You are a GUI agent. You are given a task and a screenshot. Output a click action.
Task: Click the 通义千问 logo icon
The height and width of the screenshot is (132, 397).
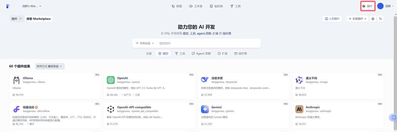click(299, 80)
